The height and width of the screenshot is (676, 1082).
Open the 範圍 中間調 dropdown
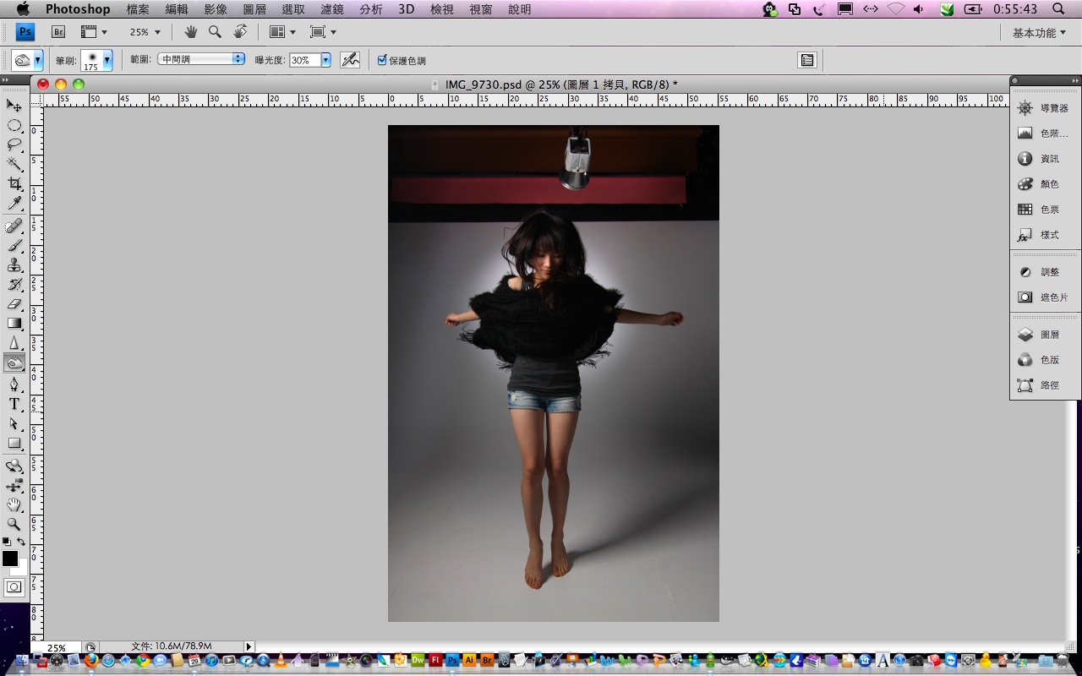pos(201,59)
